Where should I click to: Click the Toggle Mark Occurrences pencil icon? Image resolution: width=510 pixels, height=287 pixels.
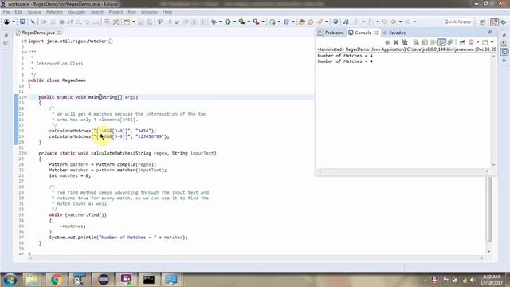[x=116, y=22]
